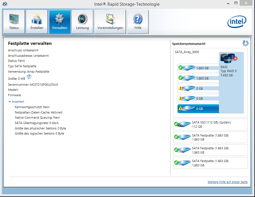
Task: Click the Status: Fehlt line
Action: [x=17, y=61]
